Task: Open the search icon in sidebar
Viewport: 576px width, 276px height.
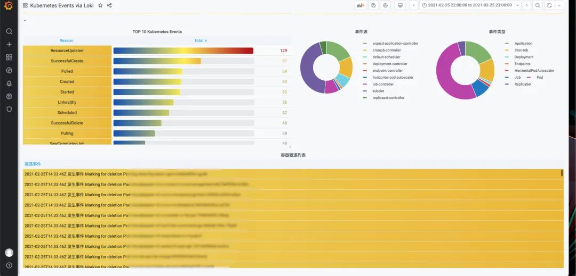Action: click(x=9, y=31)
